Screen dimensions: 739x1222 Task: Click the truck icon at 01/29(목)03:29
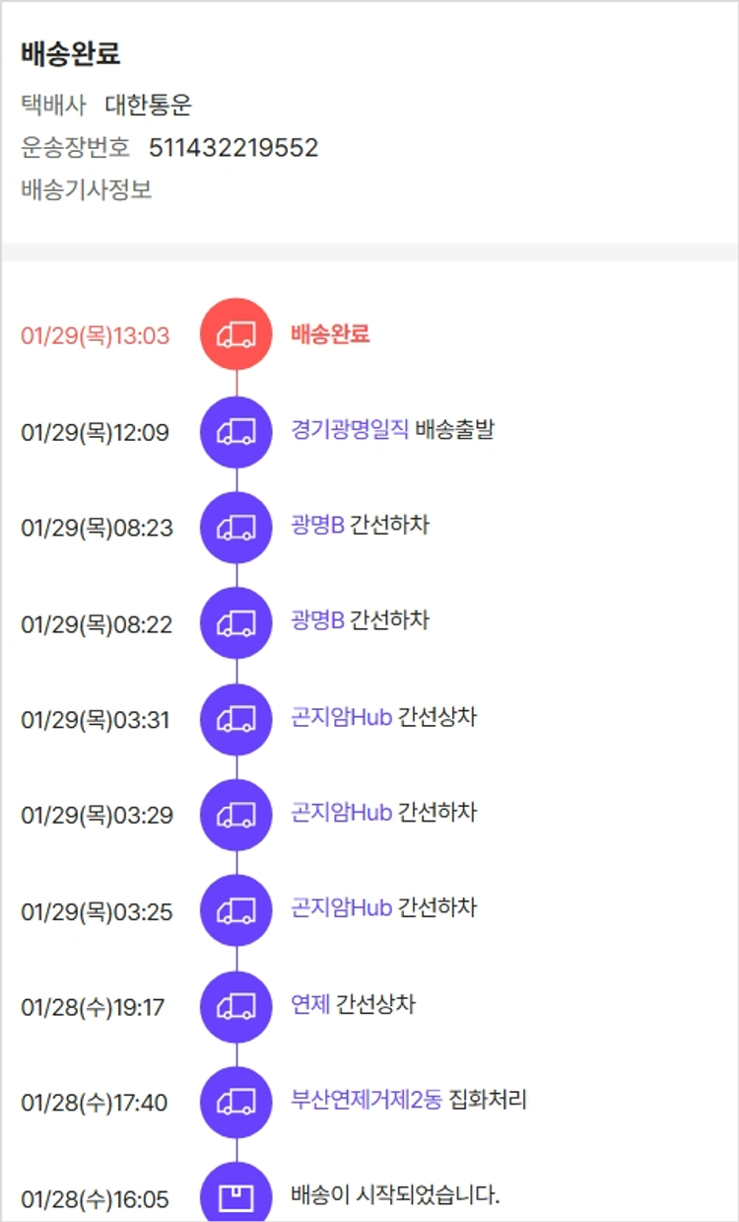click(x=235, y=815)
